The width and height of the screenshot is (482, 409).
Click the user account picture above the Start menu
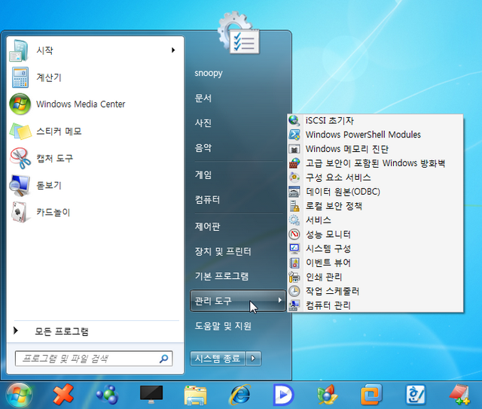239,33
